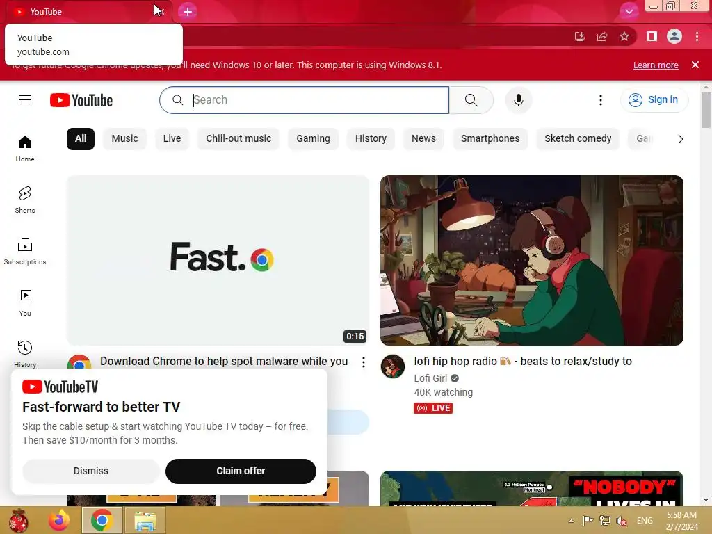712x534 pixels.
Task: Show more category chips arrow
Action: click(x=680, y=139)
